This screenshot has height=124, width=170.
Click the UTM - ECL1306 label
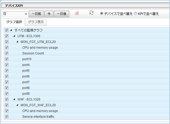click(x=29, y=36)
